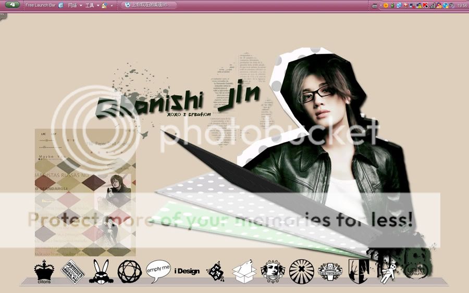Click the network signal bars tray icon

coord(432,5)
